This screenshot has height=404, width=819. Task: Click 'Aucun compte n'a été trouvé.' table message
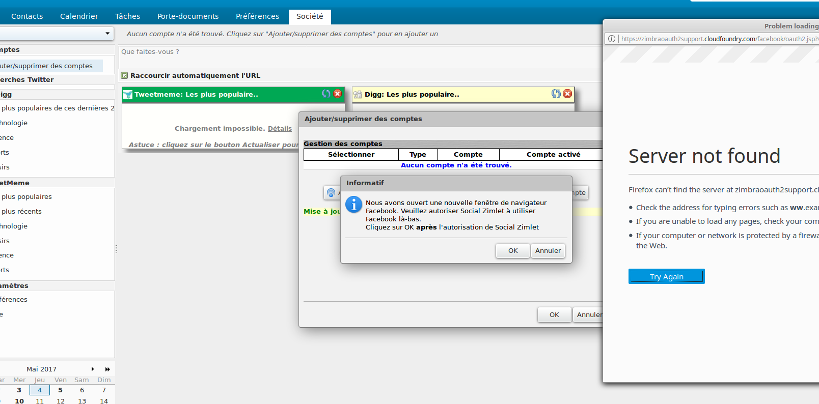[x=456, y=165]
